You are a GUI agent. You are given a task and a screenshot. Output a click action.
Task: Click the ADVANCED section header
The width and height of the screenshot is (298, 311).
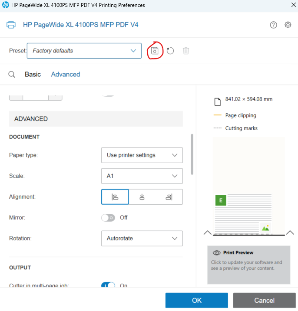pyautogui.click(x=96, y=119)
